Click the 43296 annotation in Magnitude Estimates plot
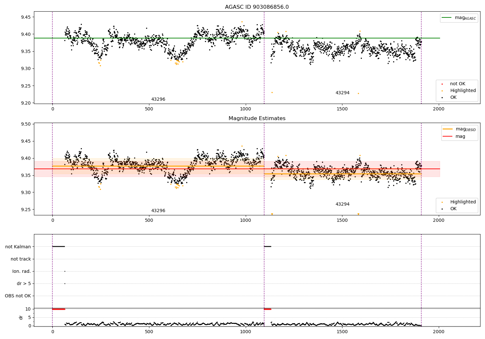The image size is (485, 339). [x=158, y=211]
